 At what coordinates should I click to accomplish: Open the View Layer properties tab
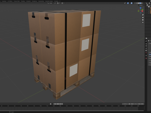coord(146,48)
